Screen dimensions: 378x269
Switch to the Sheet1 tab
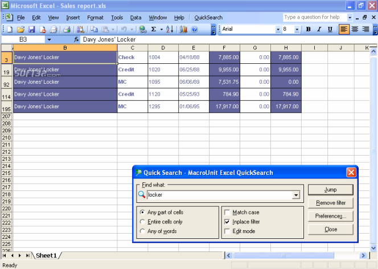pos(46,255)
